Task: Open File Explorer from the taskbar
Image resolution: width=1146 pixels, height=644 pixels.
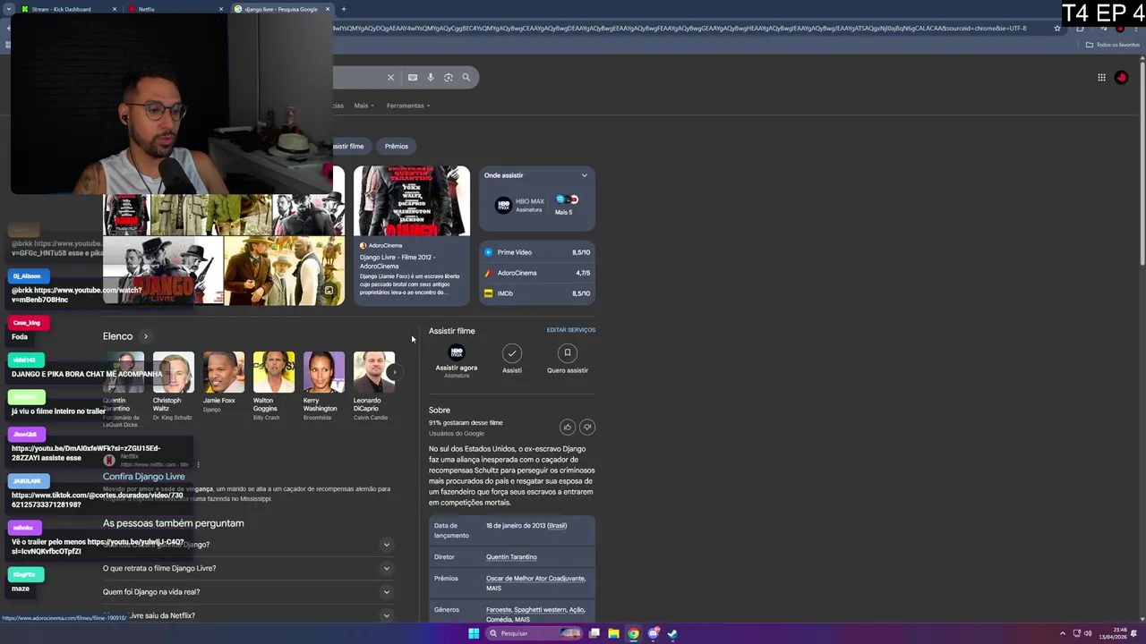Action: tap(613, 633)
